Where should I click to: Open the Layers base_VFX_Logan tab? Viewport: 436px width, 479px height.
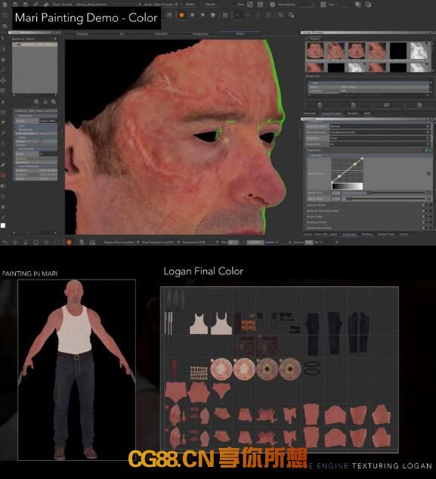pyautogui.click(x=320, y=234)
